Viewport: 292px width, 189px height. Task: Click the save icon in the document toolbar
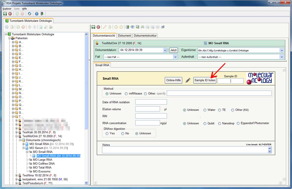coord(93,27)
